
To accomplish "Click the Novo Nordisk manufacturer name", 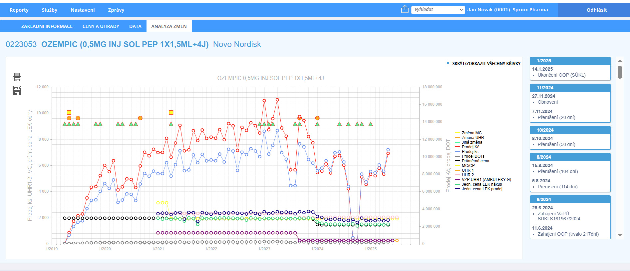I will [x=237, y=44].
